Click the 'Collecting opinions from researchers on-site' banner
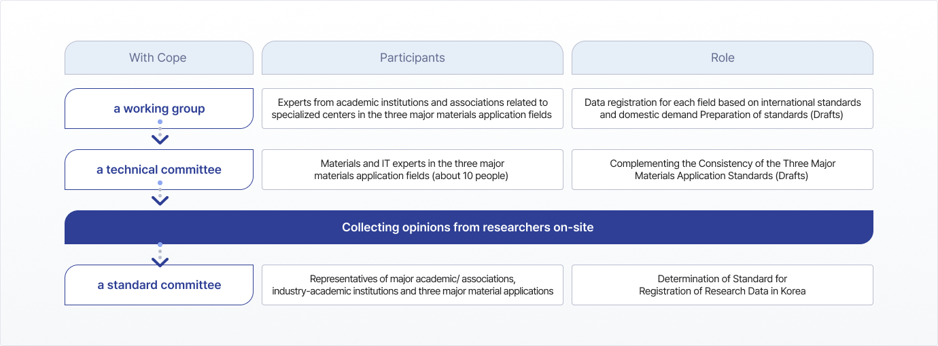Screen dimensions: 938x346 pos(469,227)
